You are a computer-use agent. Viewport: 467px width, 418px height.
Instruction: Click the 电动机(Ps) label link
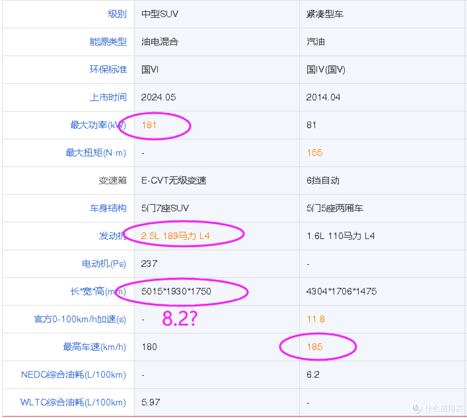click(x=104, y=264)
